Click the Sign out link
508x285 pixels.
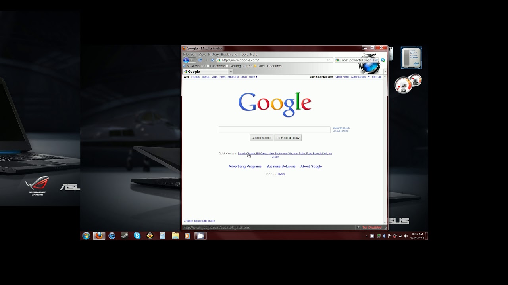377,77
